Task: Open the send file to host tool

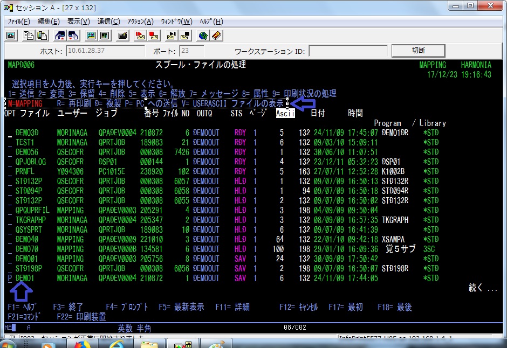Action: (x=60, y=35)
